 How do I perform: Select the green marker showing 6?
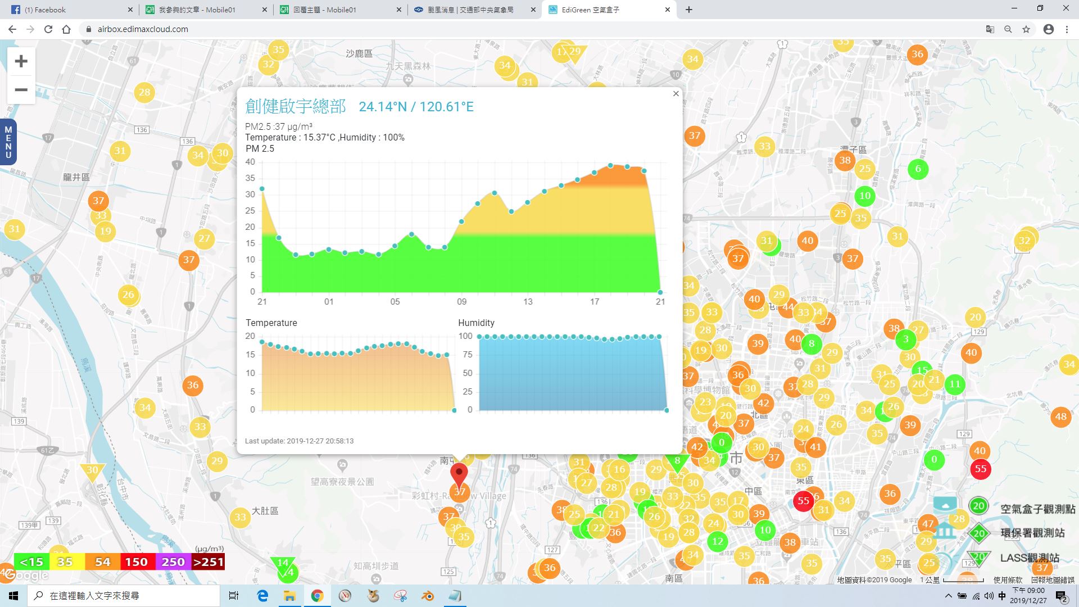click(x=918, y=169)
